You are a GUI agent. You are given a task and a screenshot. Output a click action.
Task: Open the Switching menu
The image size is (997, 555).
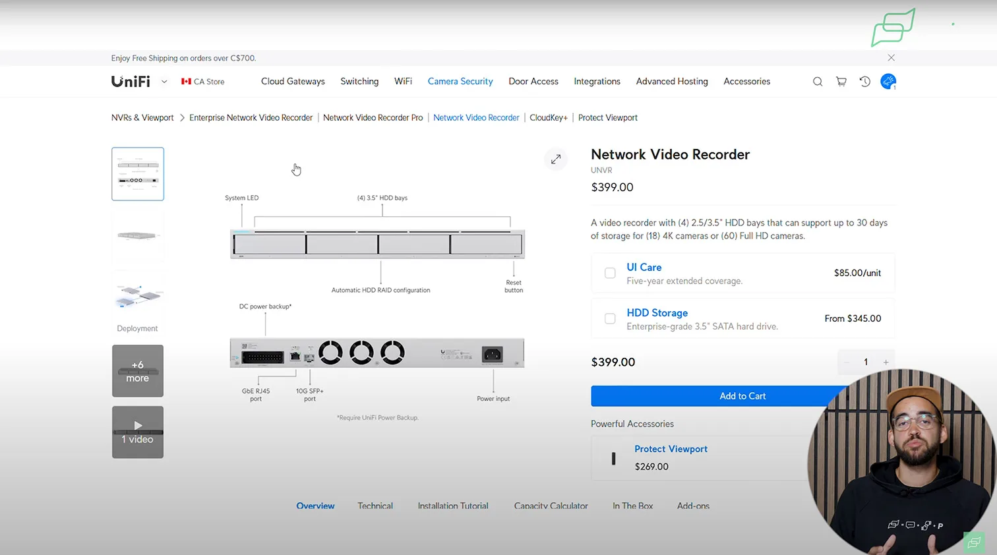click(x=359, y=82)
